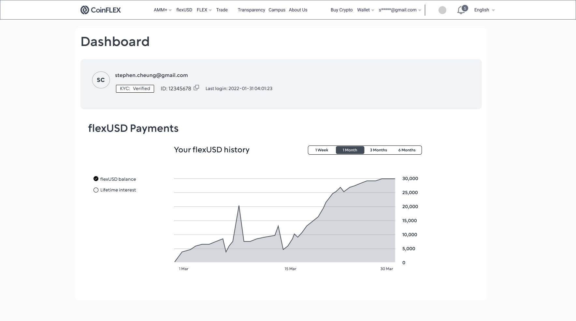Expand the FLEX dropdown menu
Viewport: 576px width, 321px height.
click(204, 10)
